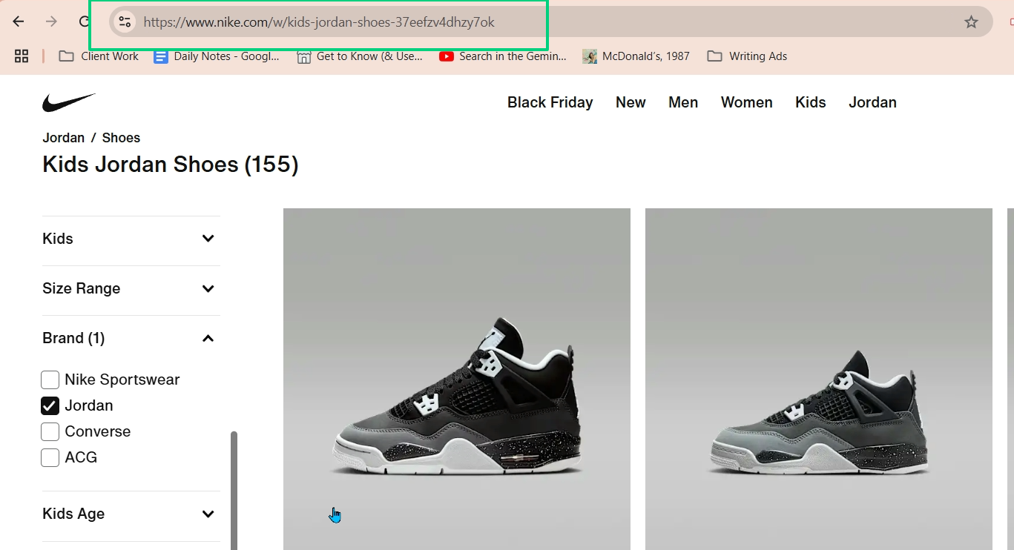
Task: Open the Men navigation menu
Action: 683,102
